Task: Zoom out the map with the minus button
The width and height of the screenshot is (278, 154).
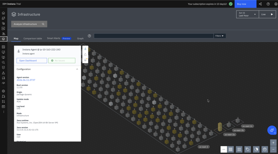Action: 273,149
